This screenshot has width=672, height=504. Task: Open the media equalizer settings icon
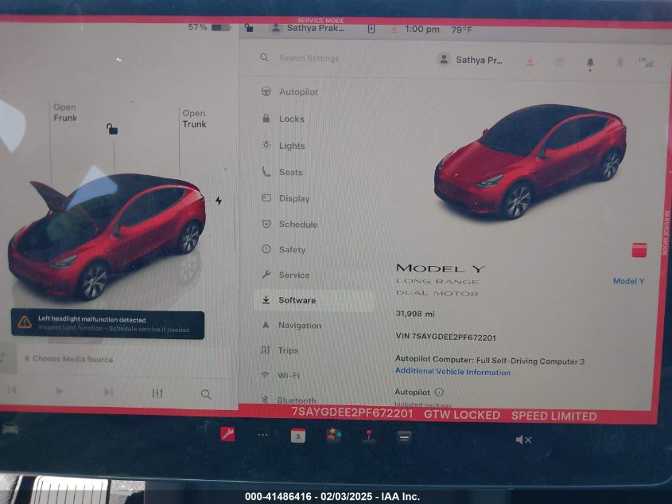(157, 393)
